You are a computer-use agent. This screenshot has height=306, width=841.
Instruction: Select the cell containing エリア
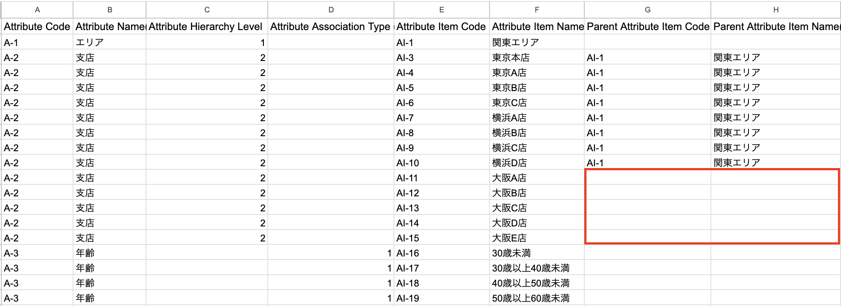pos(110,42)
